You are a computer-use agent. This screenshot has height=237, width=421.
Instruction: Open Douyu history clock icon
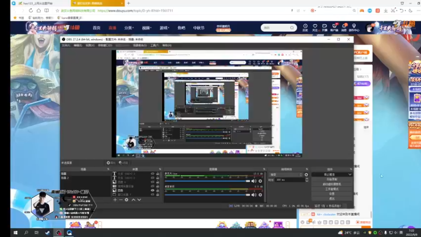click(305, 27)
